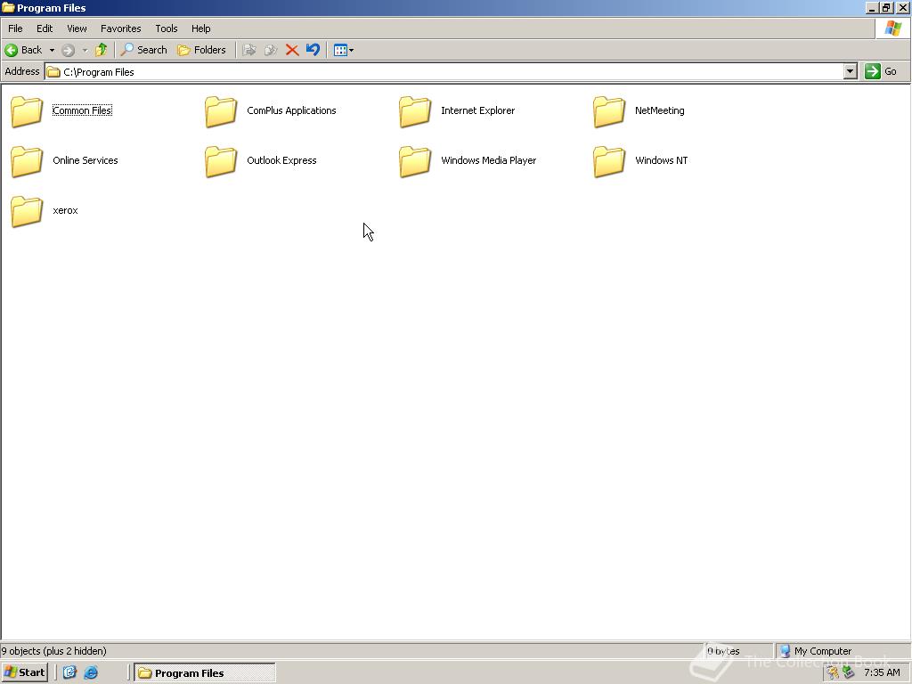This screenshot has width=912, height=684.
Task: Select the Windows NT folder icon
Action: (x=609, y=161)
